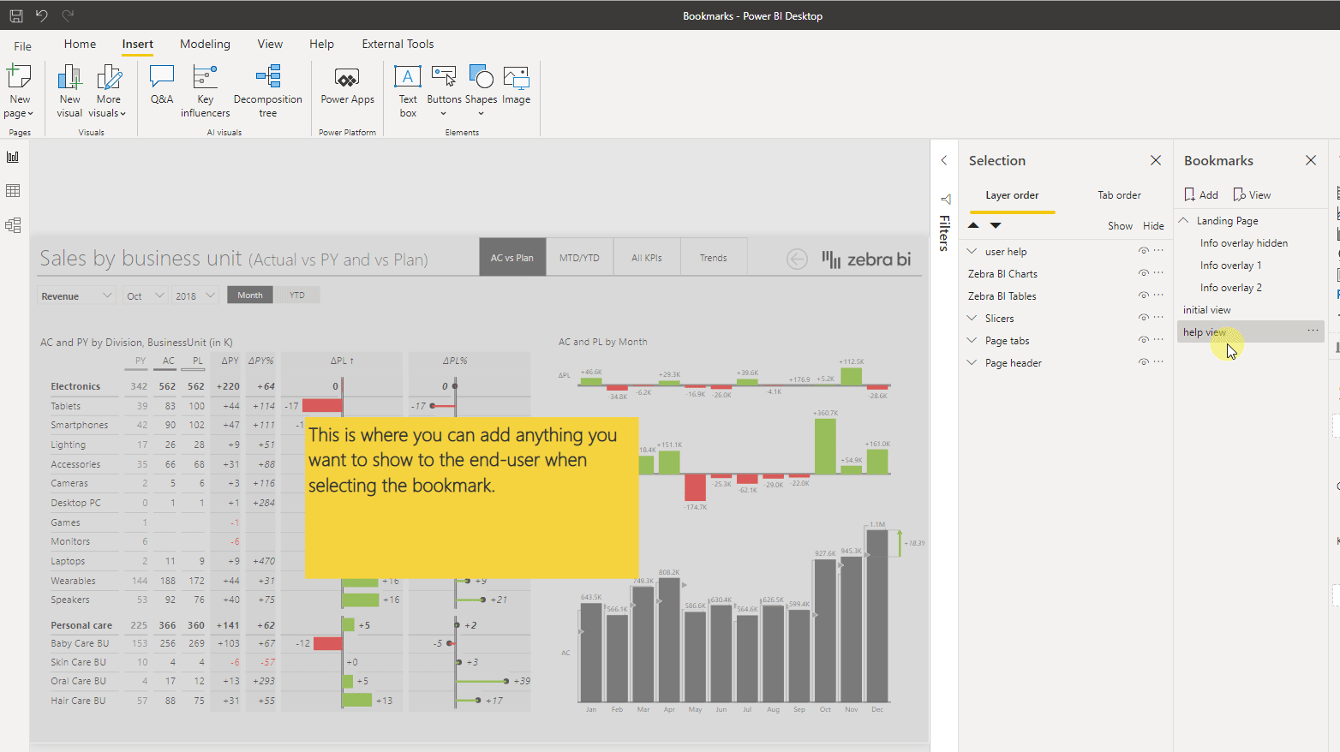Click Add bookmark button

point(1201,194)
